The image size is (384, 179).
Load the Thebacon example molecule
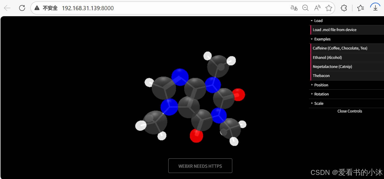(347, 76)
